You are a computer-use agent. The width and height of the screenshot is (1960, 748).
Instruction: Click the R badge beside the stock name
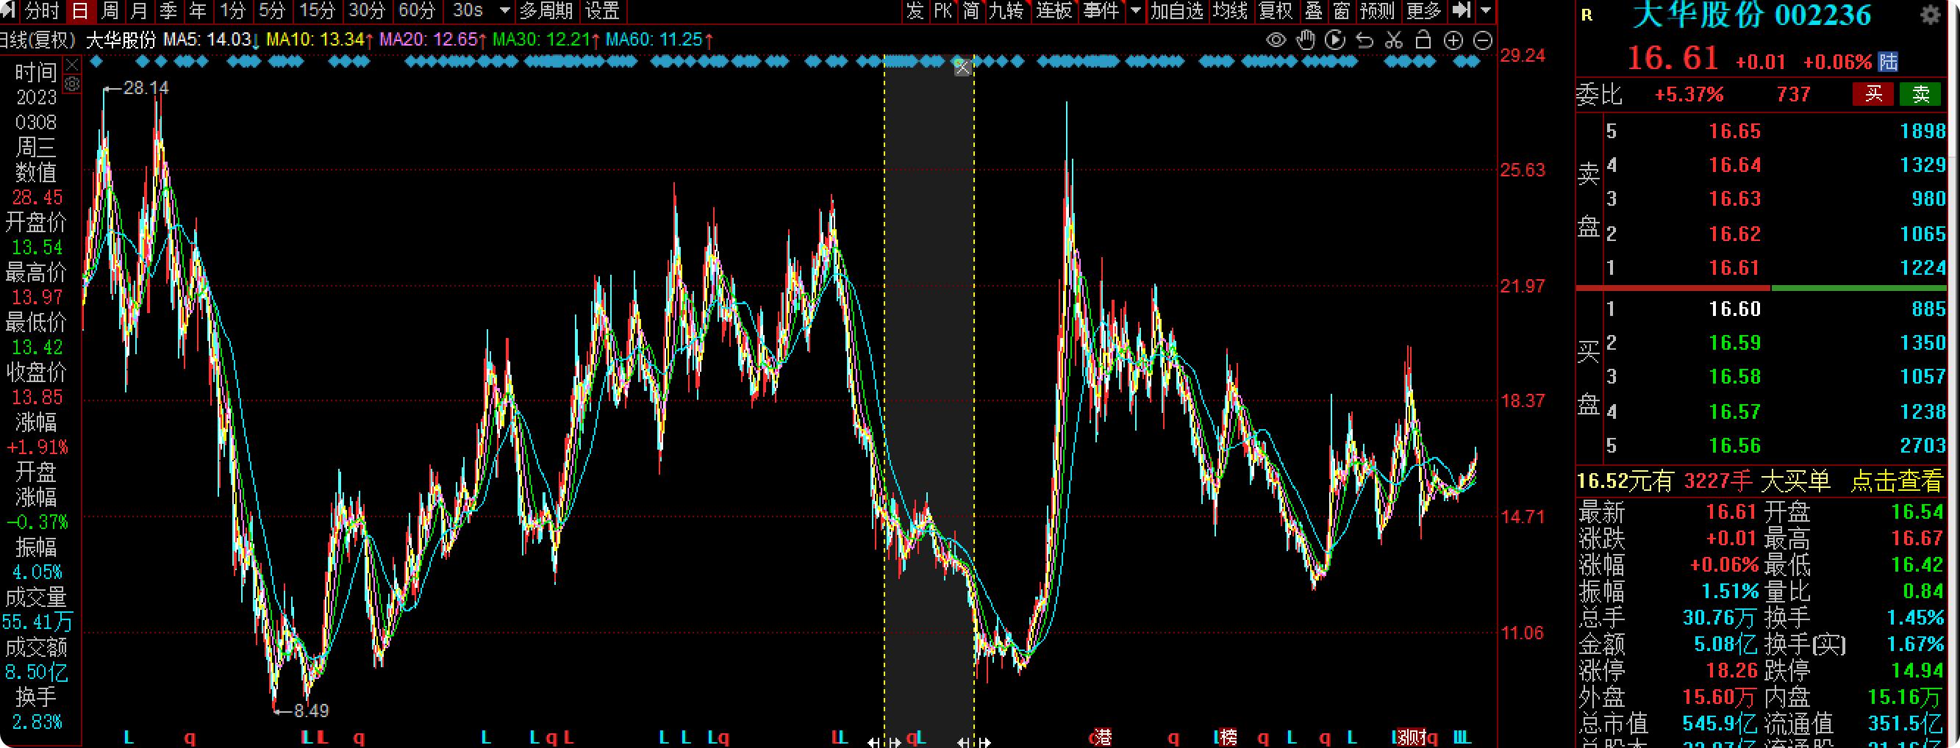click(1587, 15)
